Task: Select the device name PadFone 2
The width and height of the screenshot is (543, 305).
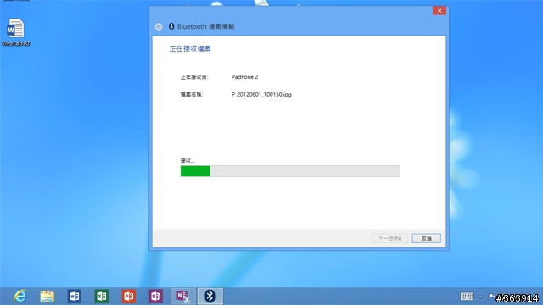Action: pos(244,77)
